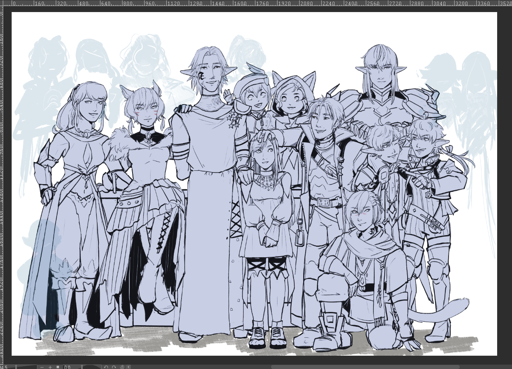Click the 1280 mark on horizontal ruler
512x369 pixels.
click(508, 4)
